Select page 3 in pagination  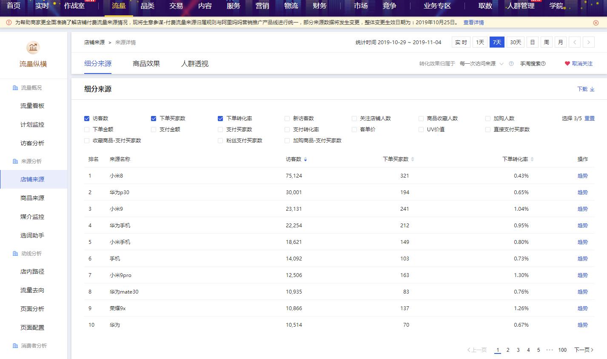[518, 350]
